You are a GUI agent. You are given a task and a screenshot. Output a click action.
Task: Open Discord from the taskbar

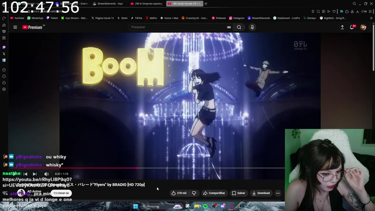223,206
